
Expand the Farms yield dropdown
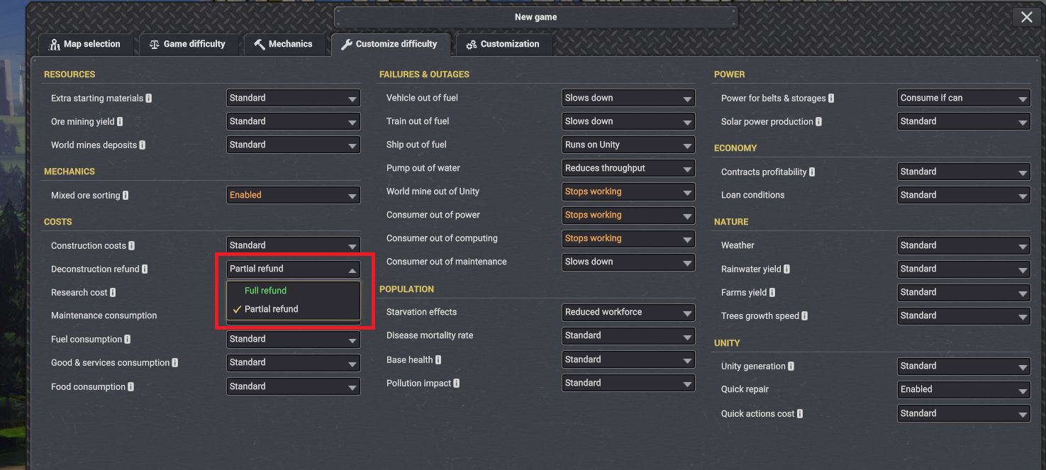click(964, 292)
